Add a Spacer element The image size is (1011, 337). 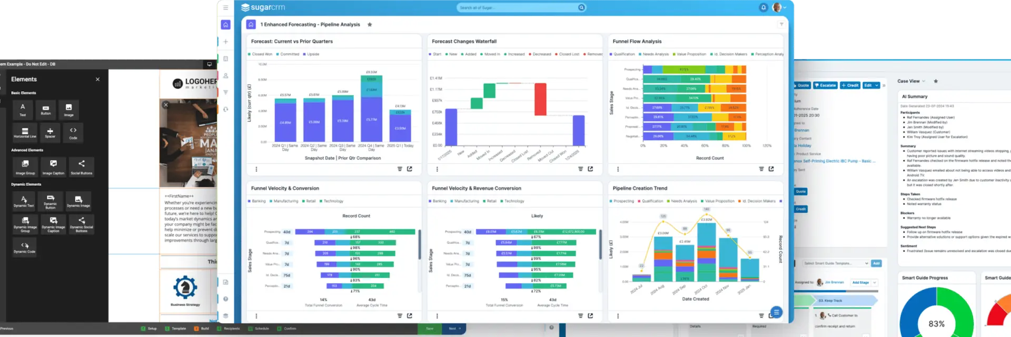(x=50, y=133)
